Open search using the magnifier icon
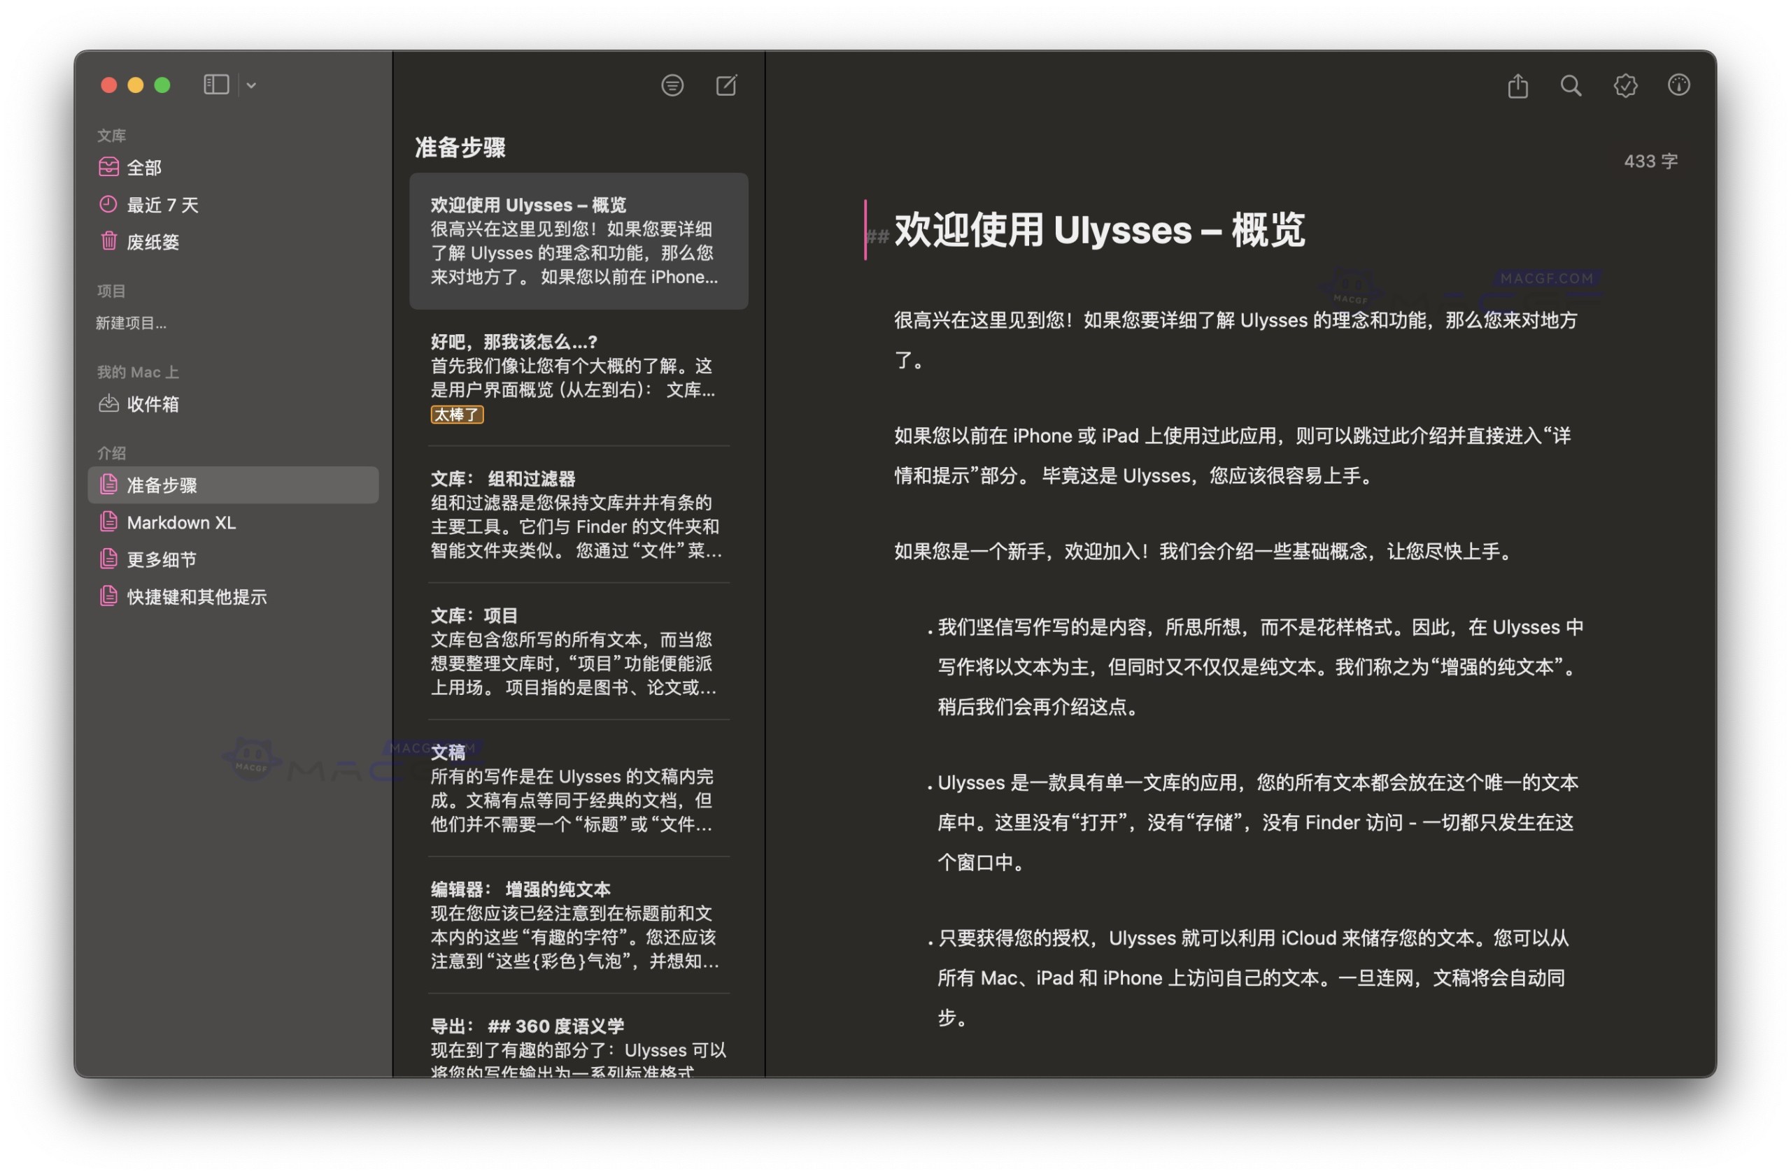 click(x=1570, y=86)
